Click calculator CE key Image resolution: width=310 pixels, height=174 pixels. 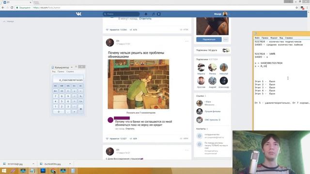62,91
